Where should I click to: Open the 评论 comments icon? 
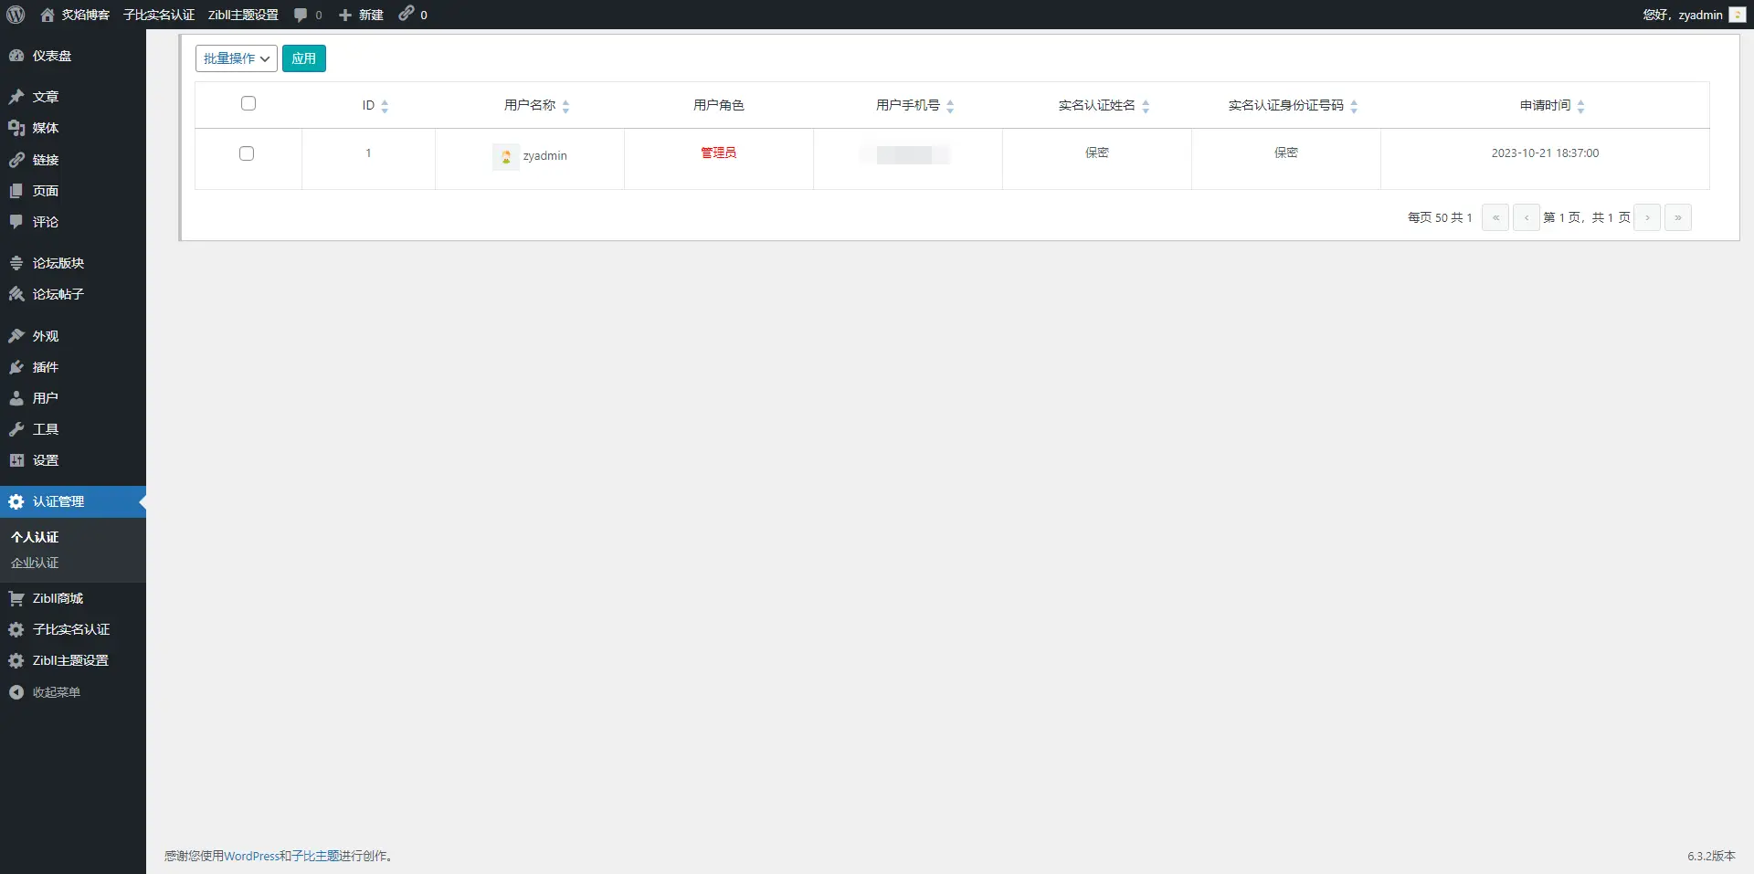16,222
